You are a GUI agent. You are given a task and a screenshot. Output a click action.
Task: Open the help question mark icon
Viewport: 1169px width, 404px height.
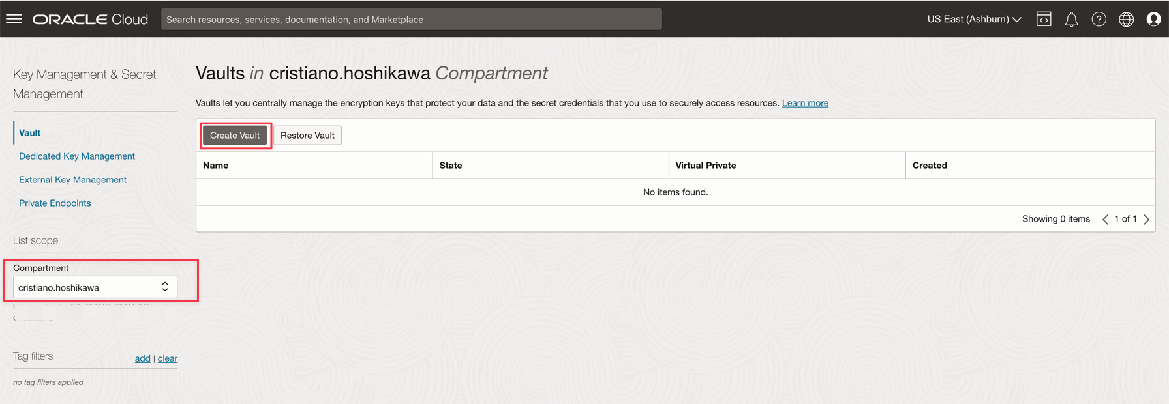(1099, 19)
